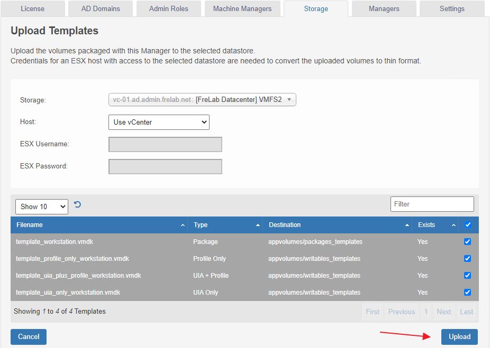Select the template_uia_plus_profile_workstation.vmdk row

(x=78, y=276)
